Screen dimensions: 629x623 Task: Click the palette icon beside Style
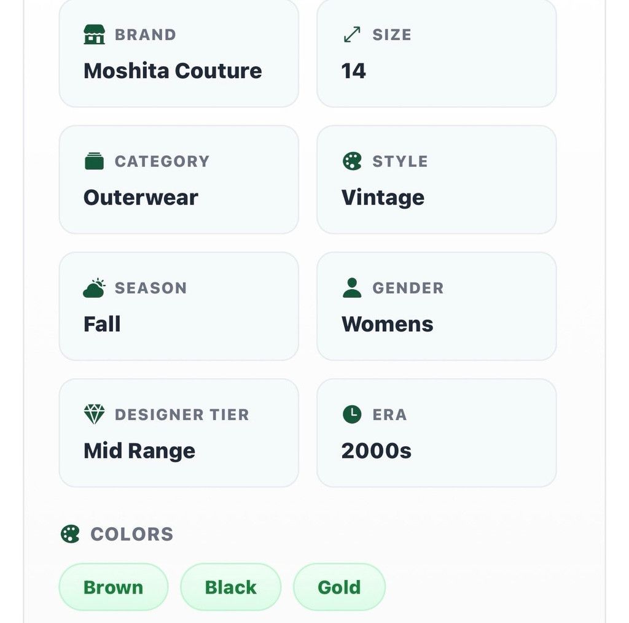[352, 161]
